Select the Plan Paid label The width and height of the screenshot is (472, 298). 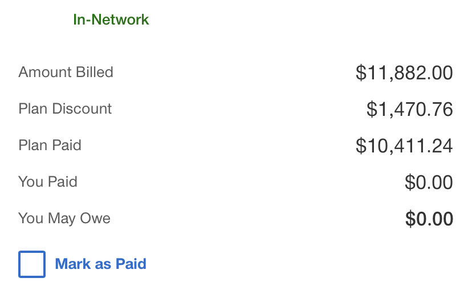pyautogui.click(x=50, y=146)
